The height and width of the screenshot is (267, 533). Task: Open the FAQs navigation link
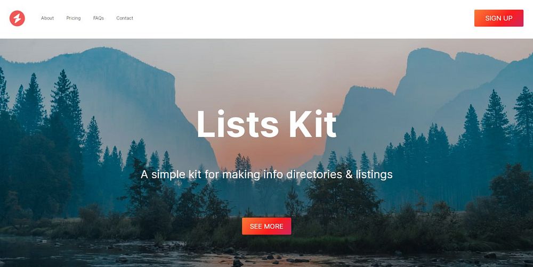[x=99, y=18]
